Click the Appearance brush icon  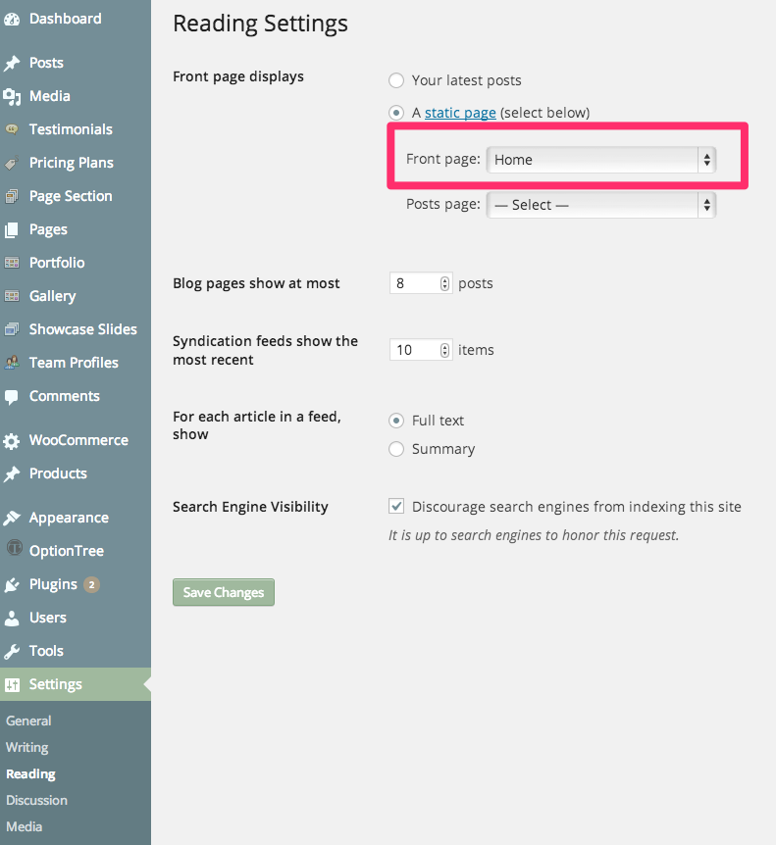pyautogui.click(x=14, y=517)
